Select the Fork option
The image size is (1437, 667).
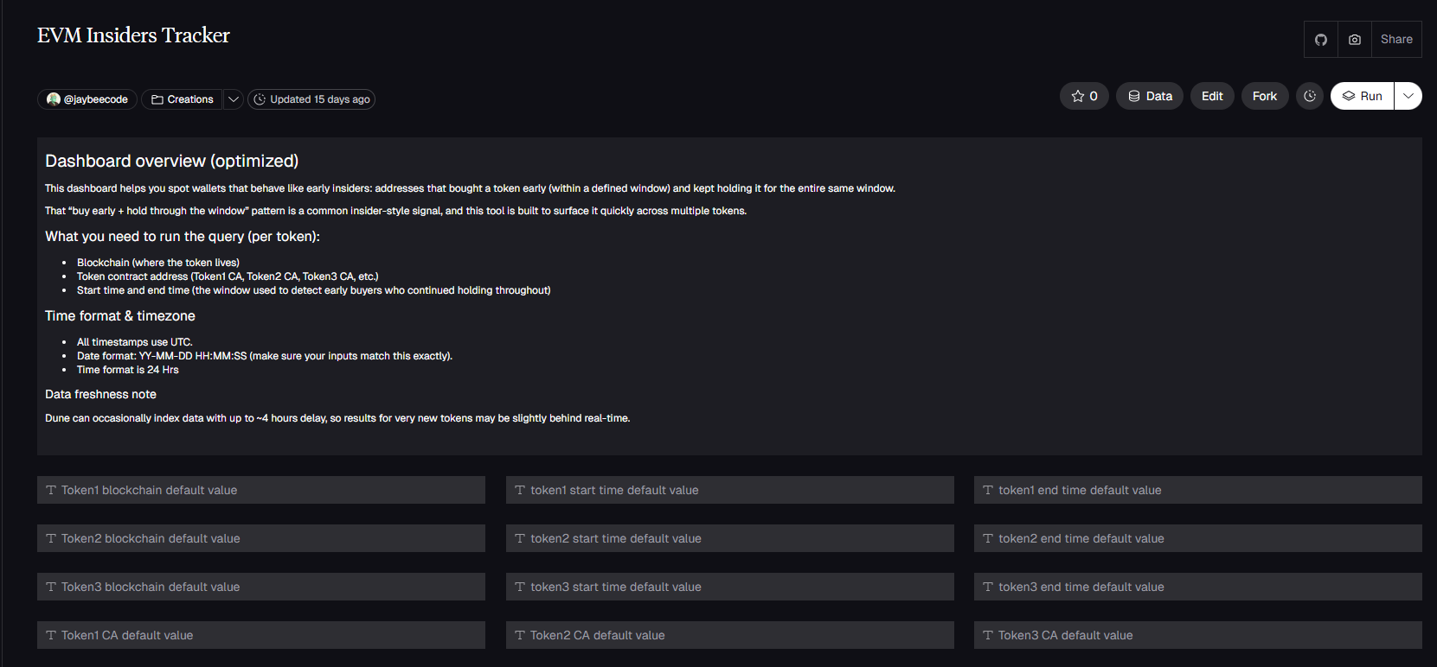tap(1265, 96)
